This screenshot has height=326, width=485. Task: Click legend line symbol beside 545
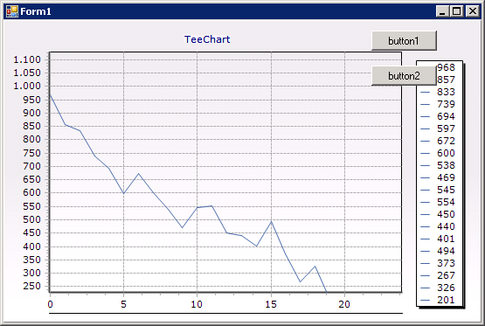(x=426, y=190)
